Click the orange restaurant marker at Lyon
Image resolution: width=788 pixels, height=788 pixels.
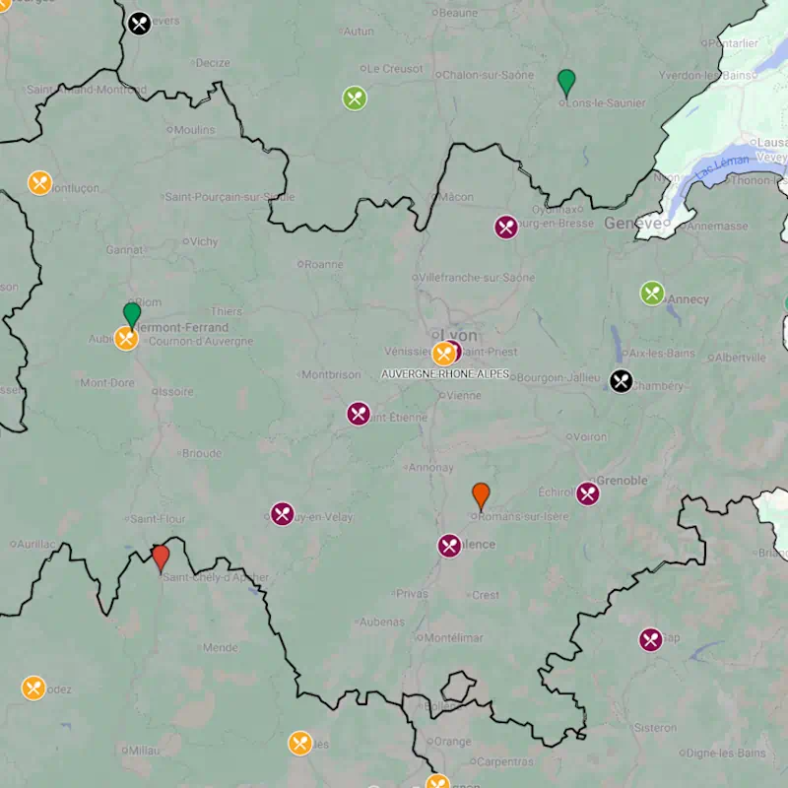coord(443,354)
